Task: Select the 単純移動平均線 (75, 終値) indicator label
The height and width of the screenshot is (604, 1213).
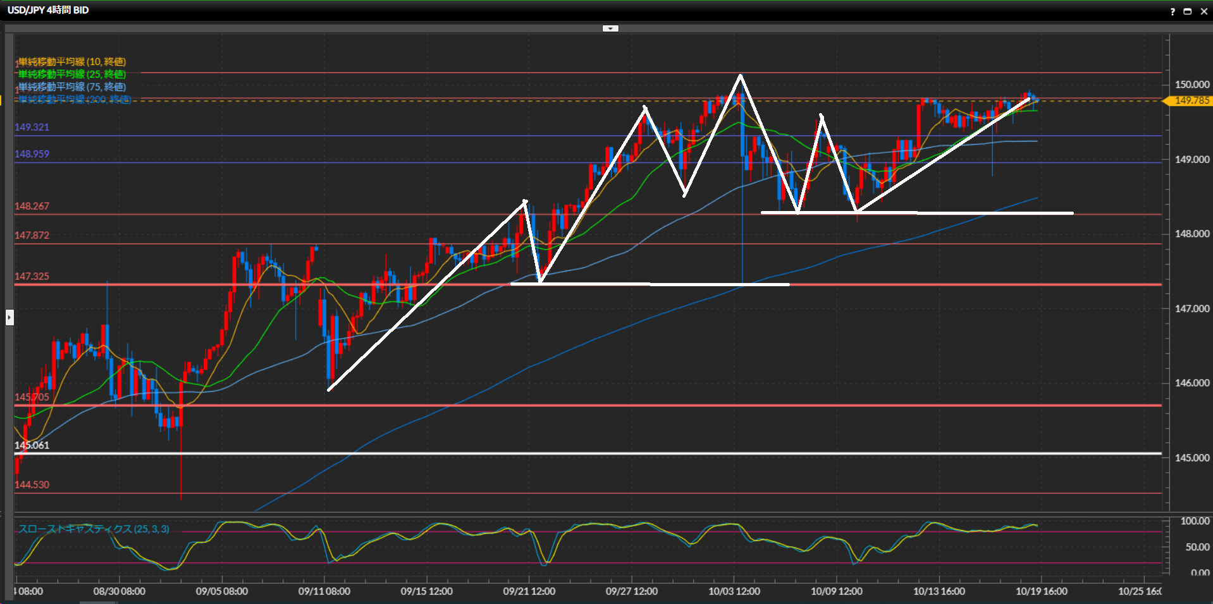Action: click(x=71, y=87)
